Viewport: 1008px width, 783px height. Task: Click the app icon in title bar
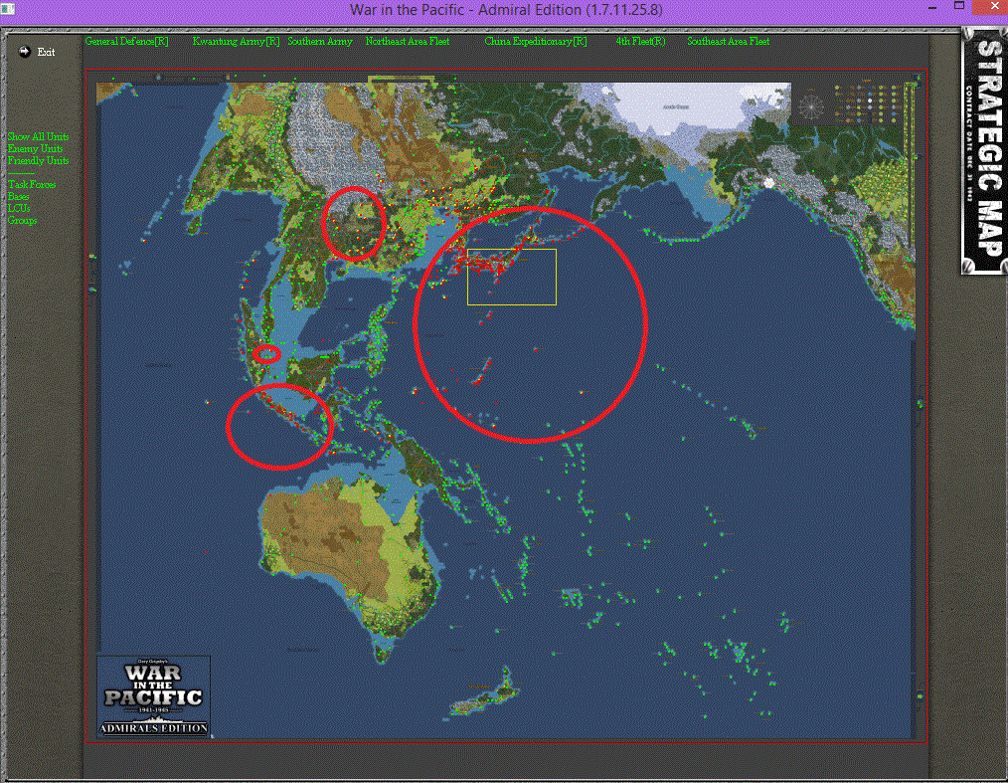(8, 8)
